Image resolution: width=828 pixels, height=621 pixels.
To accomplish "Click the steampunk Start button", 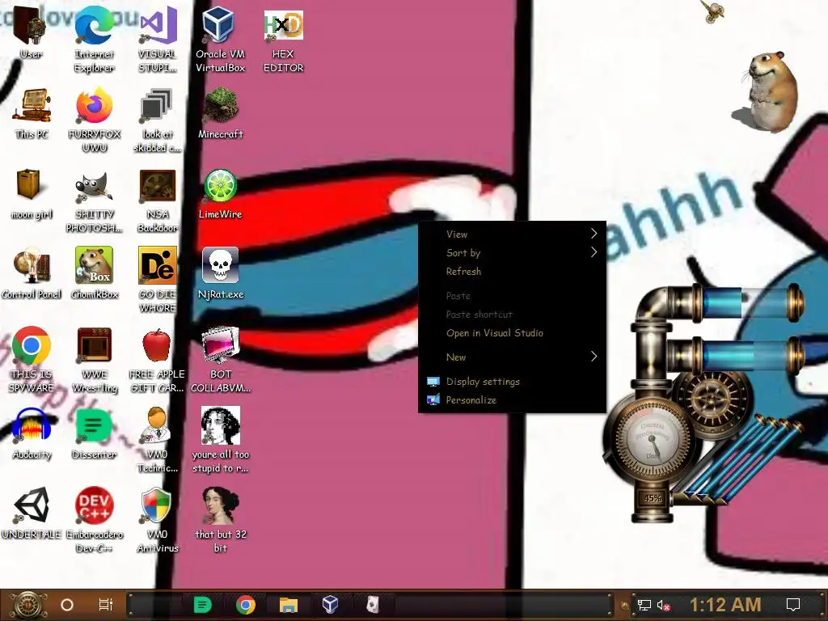I will point(27,605).
